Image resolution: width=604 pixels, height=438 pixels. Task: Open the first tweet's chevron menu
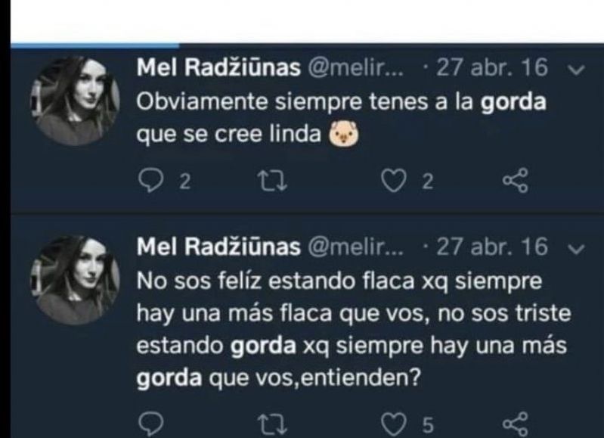coord(576,70)
